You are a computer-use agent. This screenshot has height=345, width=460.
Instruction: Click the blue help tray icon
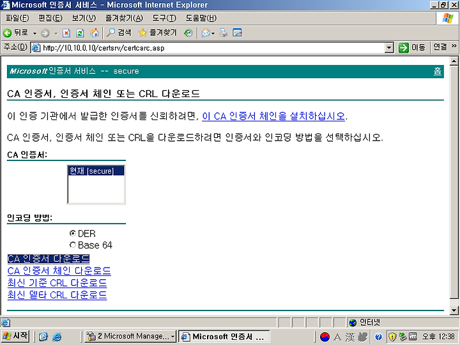click(378, 337)
